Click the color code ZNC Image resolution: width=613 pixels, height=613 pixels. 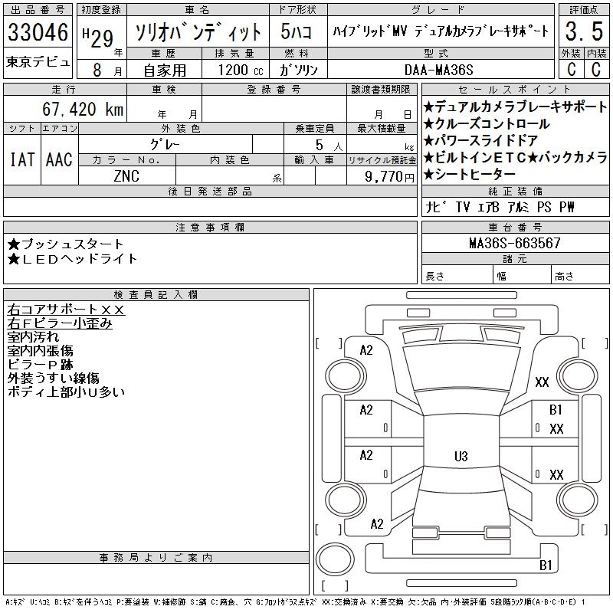coord(126,175)
